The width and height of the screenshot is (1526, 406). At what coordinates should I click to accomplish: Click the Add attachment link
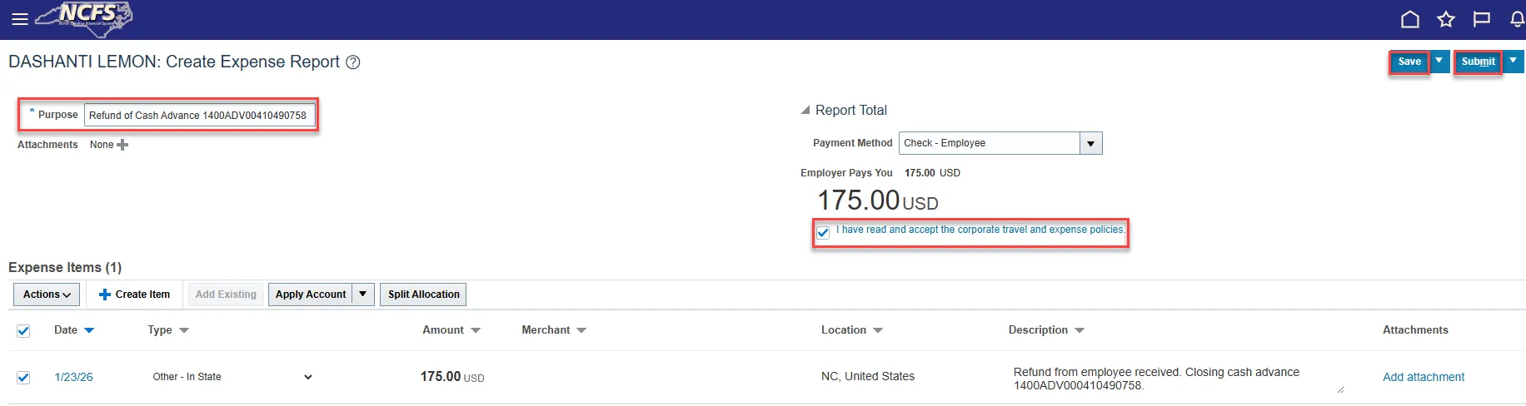pyautogui.click(x=1423, y=377)
